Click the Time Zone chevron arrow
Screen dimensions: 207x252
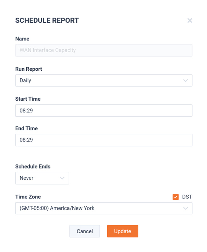[x=185, y=208]
